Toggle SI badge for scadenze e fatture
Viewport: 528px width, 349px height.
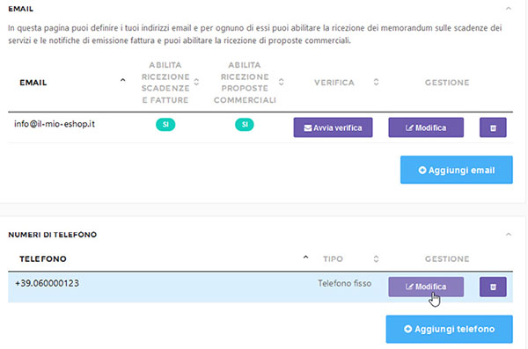[165, 125]
